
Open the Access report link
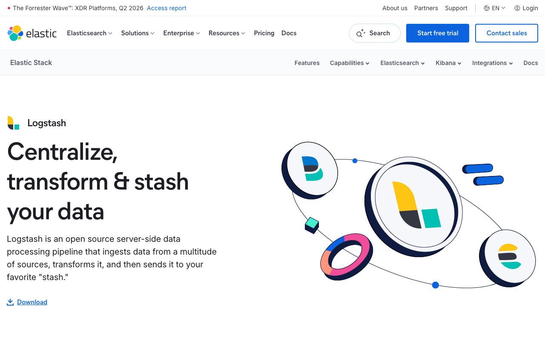click(x=166, y=8)
